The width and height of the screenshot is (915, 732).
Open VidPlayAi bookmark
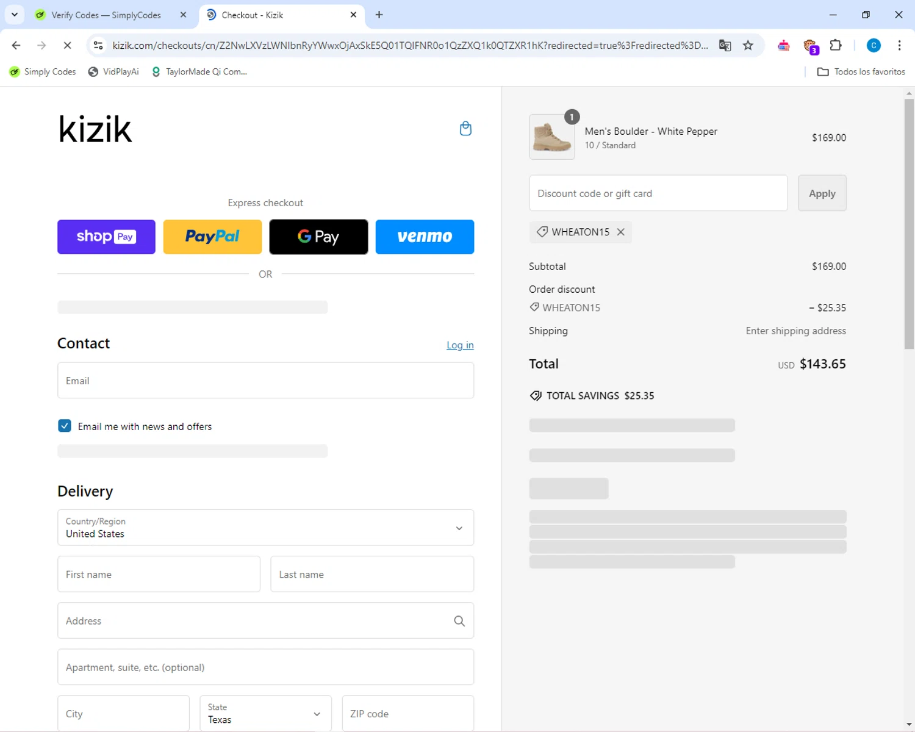point(113,72)
